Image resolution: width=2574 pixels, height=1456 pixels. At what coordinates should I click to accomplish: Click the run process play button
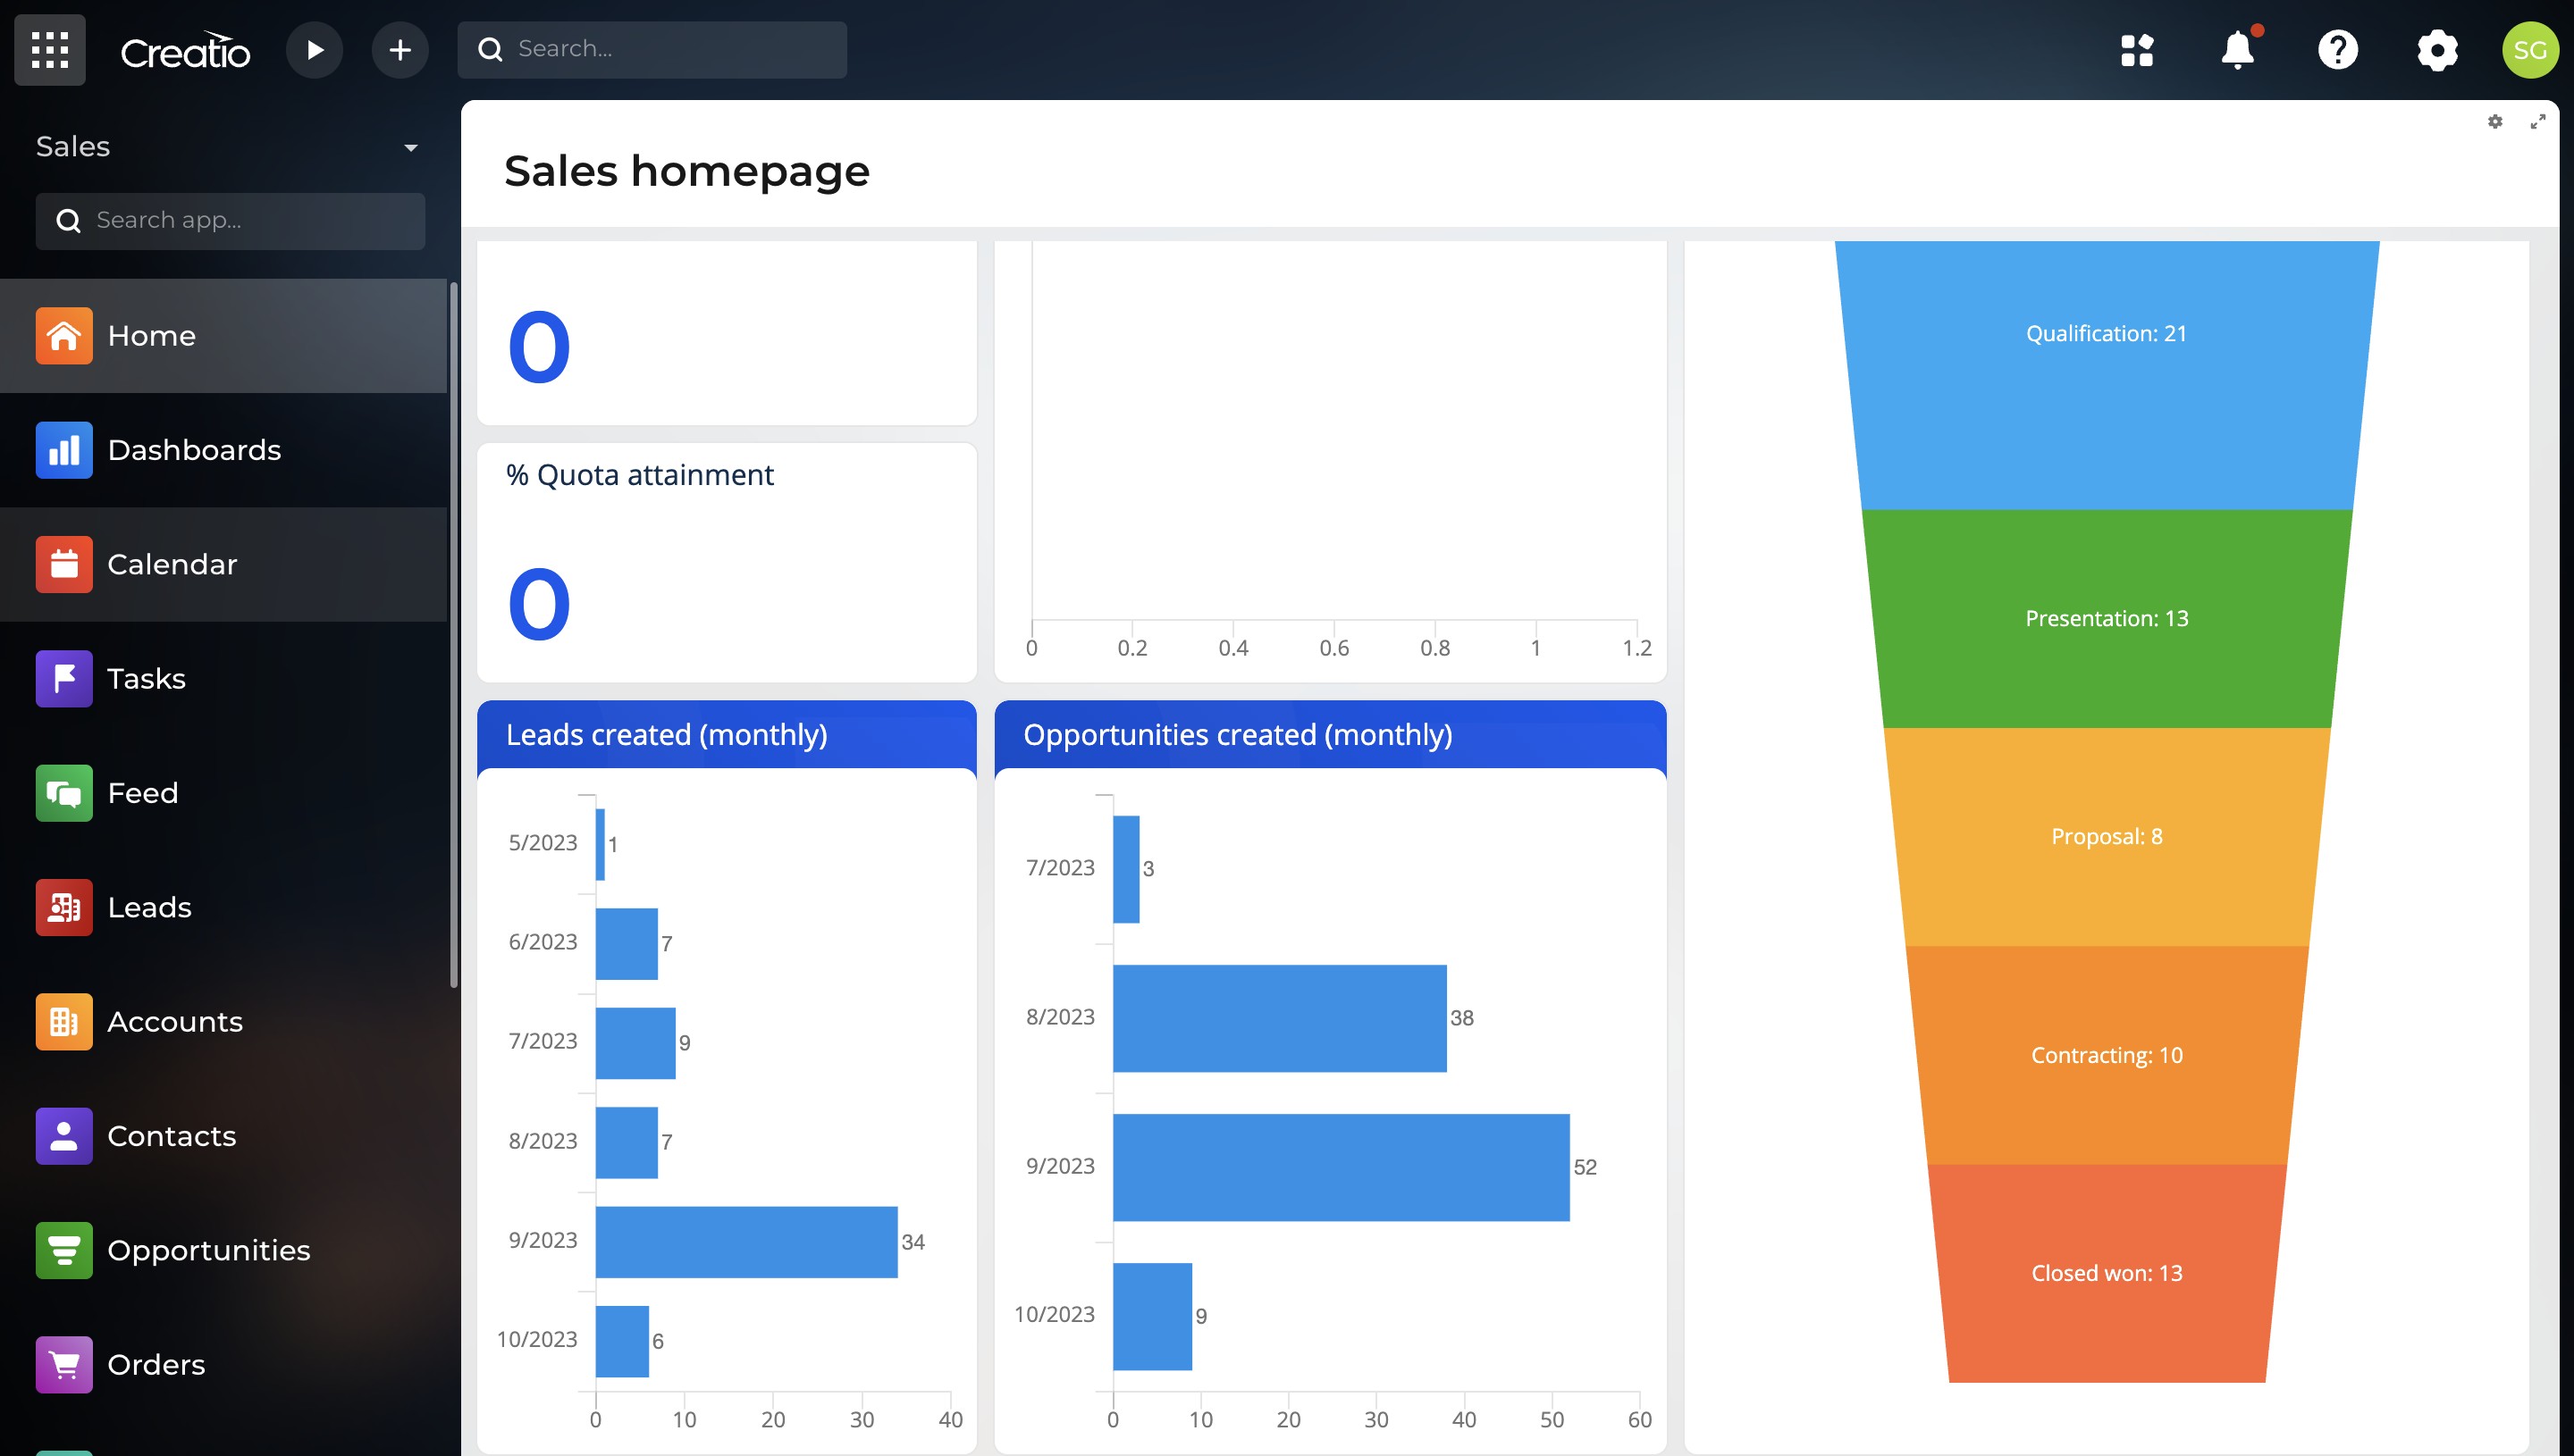(314, 50)
